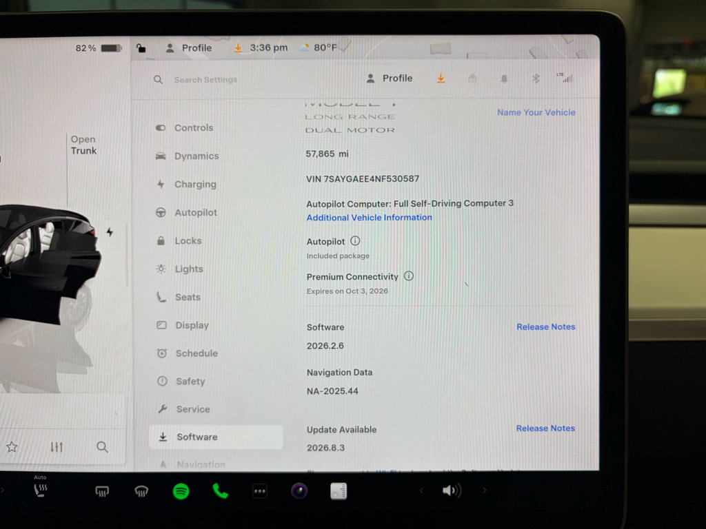
Task: Toggle the Auto seat heater
Action: click(x=41, y=490)
